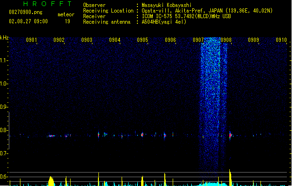Click the 1.1 frequency axis label

click(x=3, y=60)
